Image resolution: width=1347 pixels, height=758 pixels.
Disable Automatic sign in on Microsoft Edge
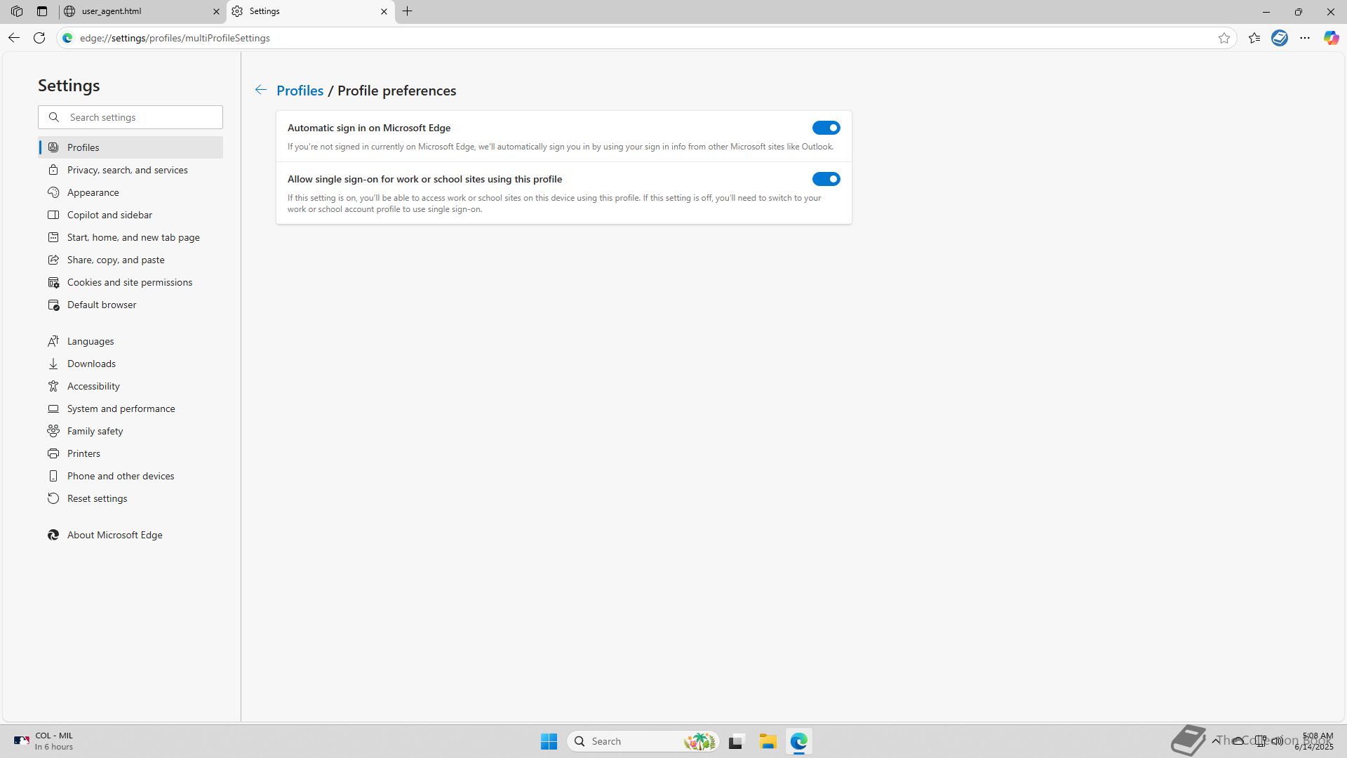(x=826, y=128)
